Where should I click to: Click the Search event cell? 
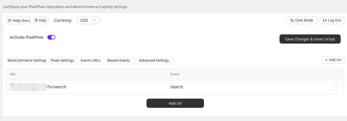pyautogui.click(x=177, y=87)
